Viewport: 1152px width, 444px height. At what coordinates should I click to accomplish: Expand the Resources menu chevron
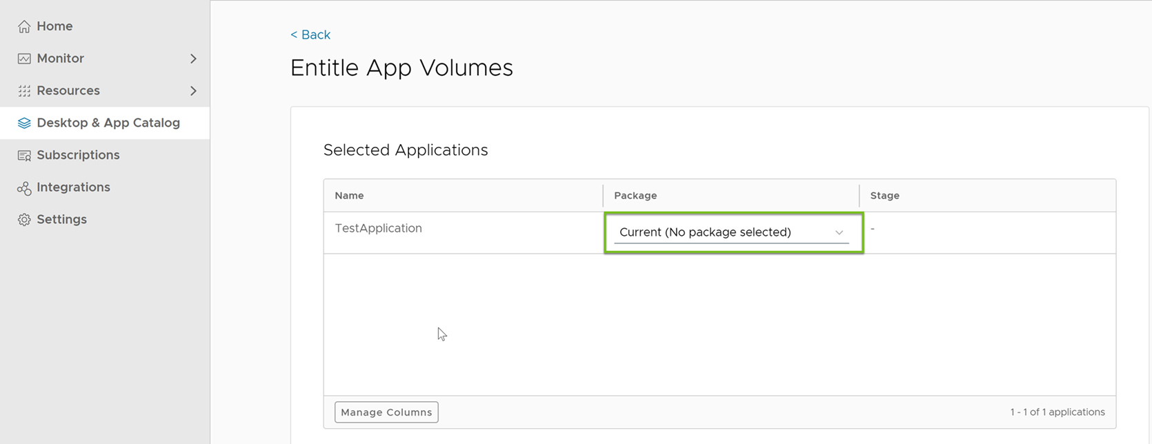pyautogui.click(x=193, y=91)
